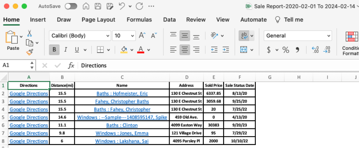Toggle Italic formatting button
The width and height of the screenshot is (359, 148).
(66, 49)
